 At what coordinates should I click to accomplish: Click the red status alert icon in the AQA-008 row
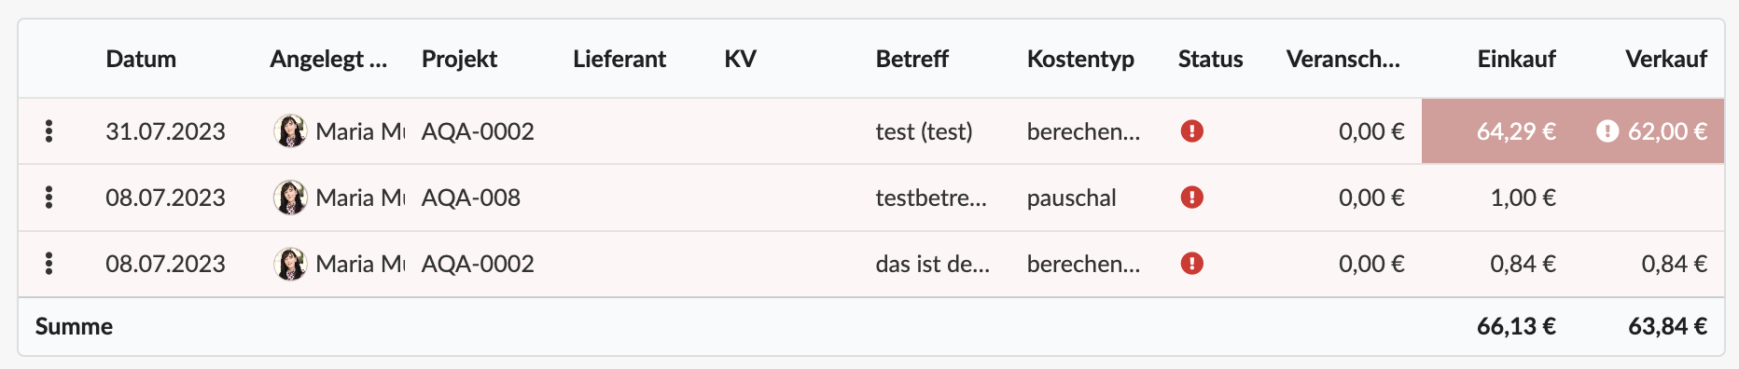(1191, 198)
